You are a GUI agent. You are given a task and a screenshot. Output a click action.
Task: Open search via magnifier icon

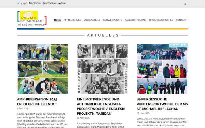pyautogui.click(x=185, y=4)
